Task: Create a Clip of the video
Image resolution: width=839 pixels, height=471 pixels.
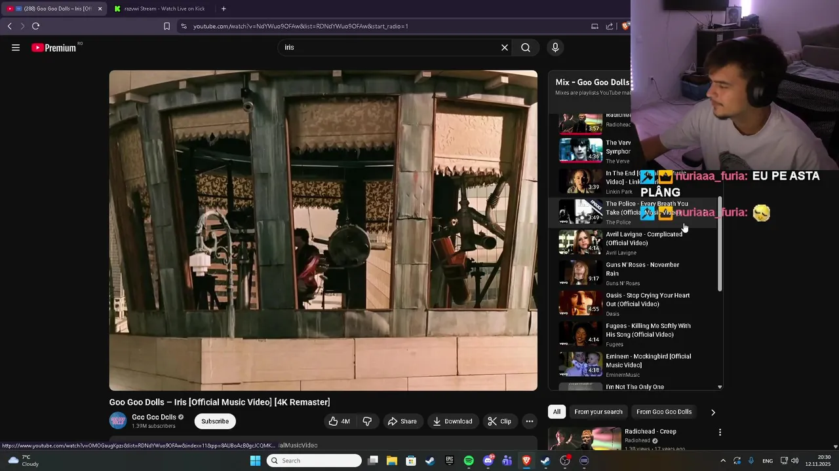Action: (499, 421)
